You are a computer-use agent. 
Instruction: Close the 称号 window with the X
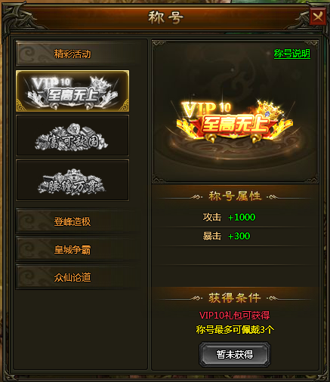317,17
